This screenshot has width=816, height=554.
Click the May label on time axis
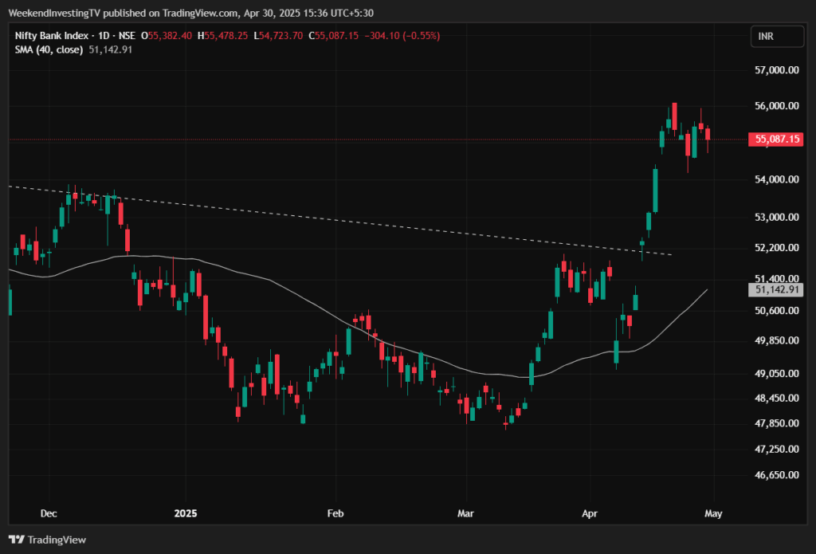tap(713, 513)
